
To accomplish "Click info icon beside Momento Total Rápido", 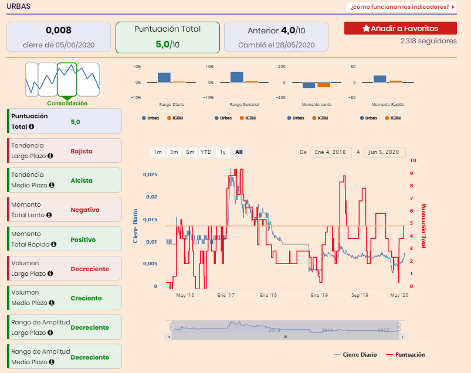I will coord(54,244).
